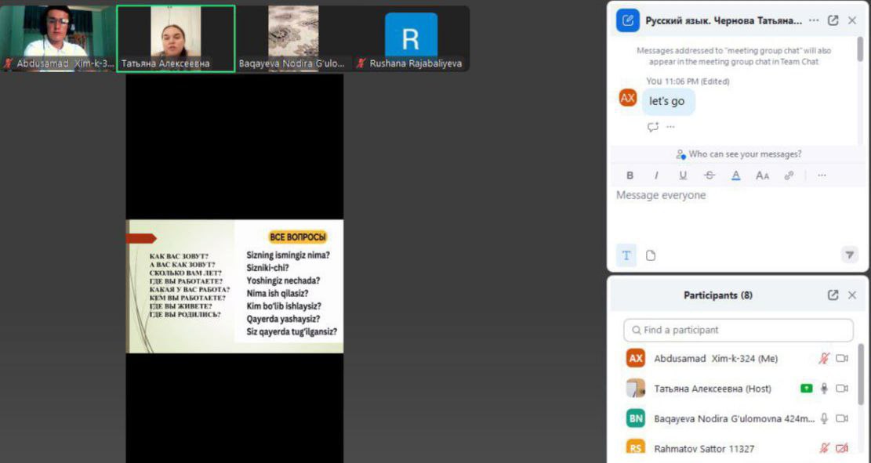Open the text color picker
This screenshot has width=871, height=463.
pos(735,175)
